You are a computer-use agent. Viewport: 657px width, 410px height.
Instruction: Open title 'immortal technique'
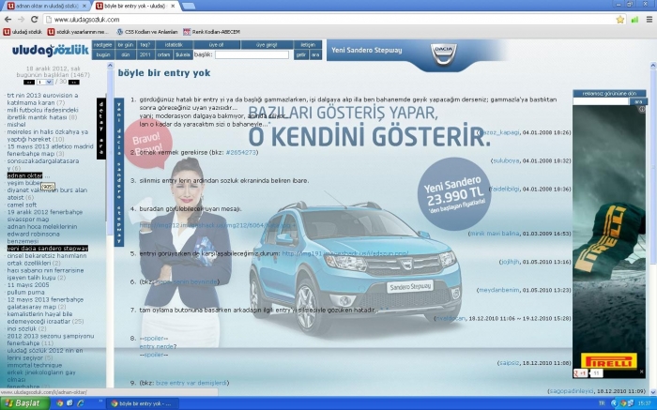click(35, 365)
